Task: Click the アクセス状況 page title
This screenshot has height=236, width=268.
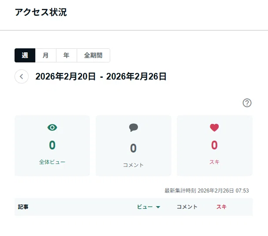Action: pyautogui.click(x=41, y=12)
